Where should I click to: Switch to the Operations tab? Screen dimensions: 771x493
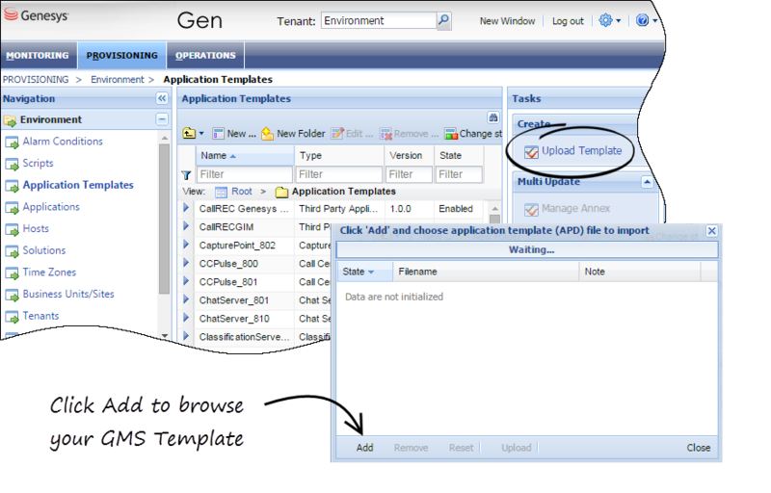point(205,56)
